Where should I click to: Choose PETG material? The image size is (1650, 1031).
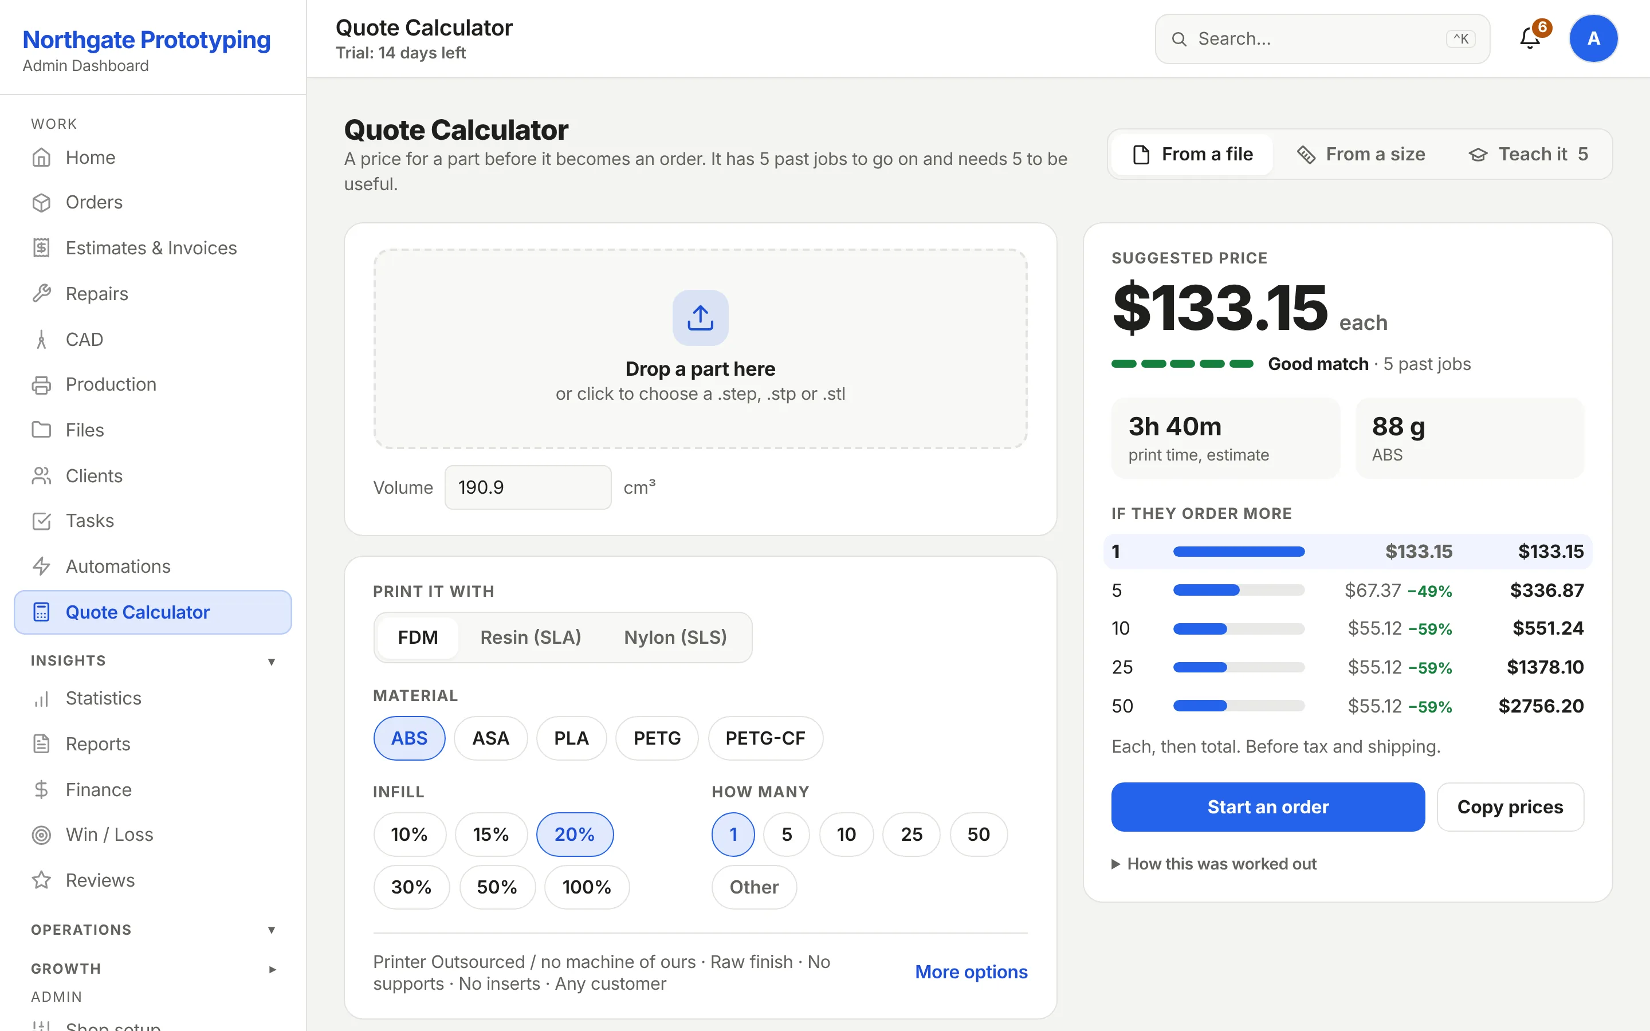pos(657,738)
